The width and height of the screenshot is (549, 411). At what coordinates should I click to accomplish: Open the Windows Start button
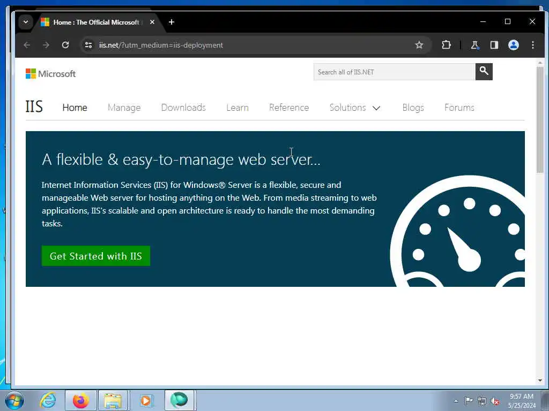click(x=14, y=400)
